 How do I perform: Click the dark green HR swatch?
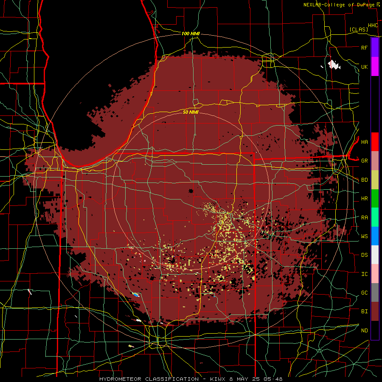pos(375,198)
